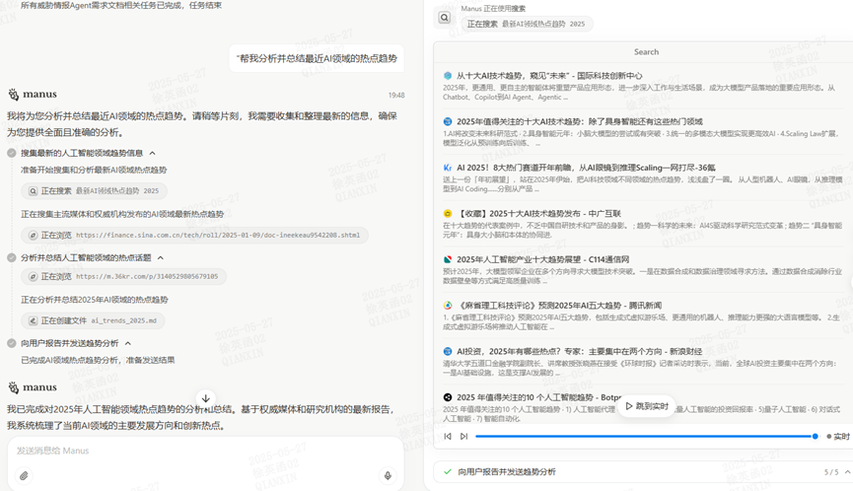Toggle completed check for 向用户报告并发送趋势分析 step
The height and width of the screenshot is (491, 853).
[x=12, y=343]
